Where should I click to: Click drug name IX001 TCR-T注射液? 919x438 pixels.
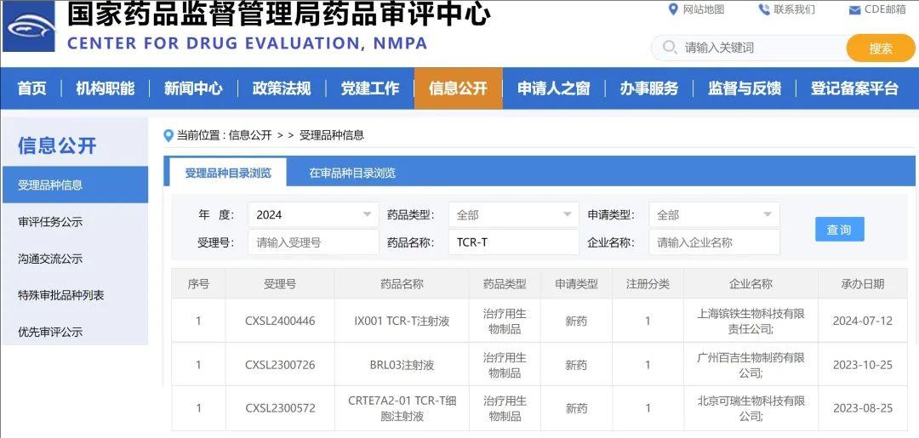pyautogui.click(x=402, y=321)
